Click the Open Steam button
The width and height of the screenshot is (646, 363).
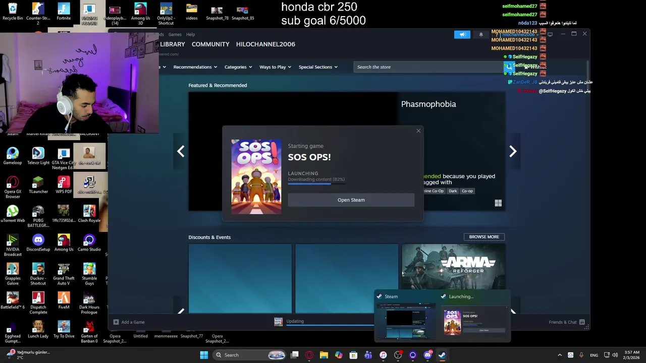(351, 200)
